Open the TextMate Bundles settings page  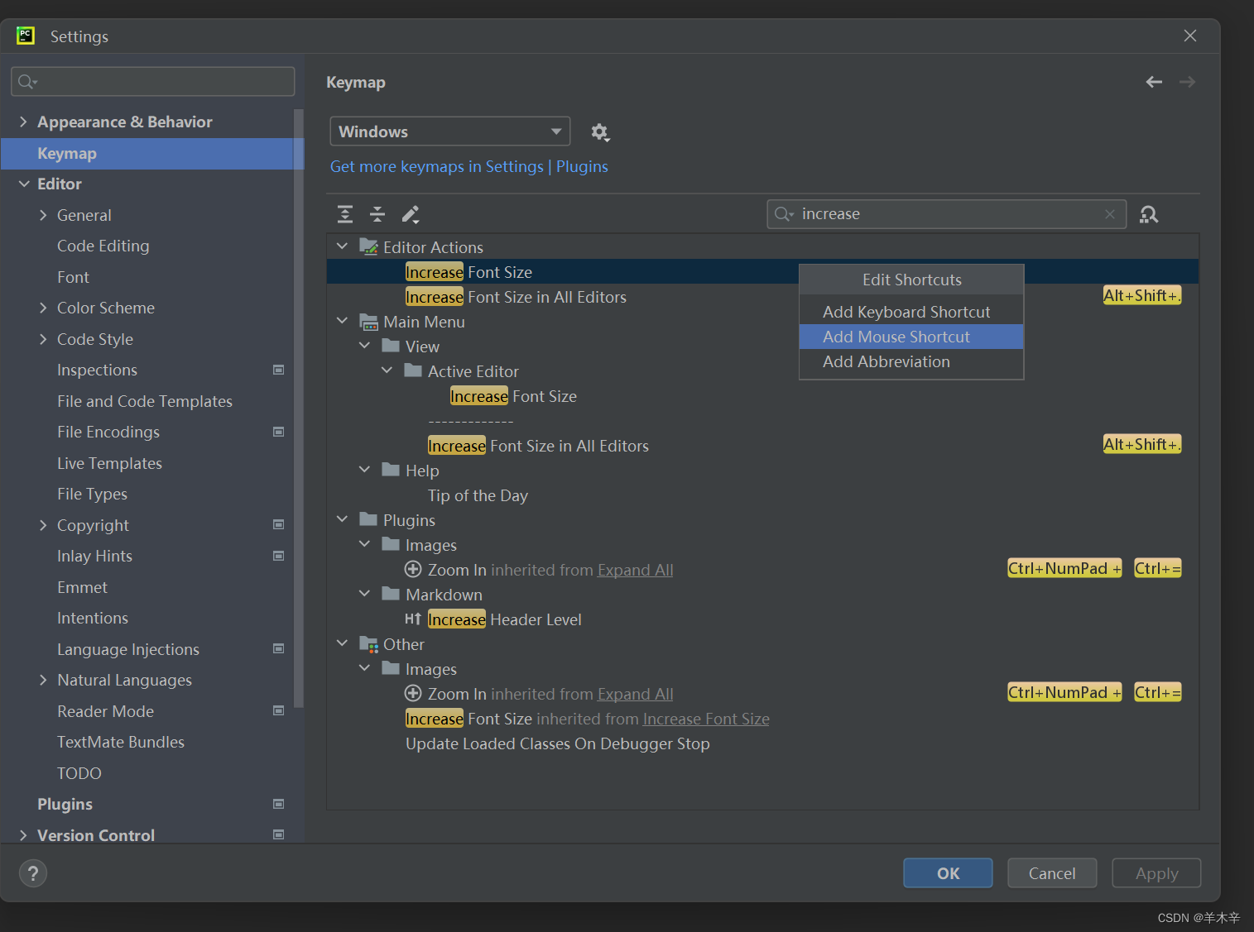pos(121,742)
